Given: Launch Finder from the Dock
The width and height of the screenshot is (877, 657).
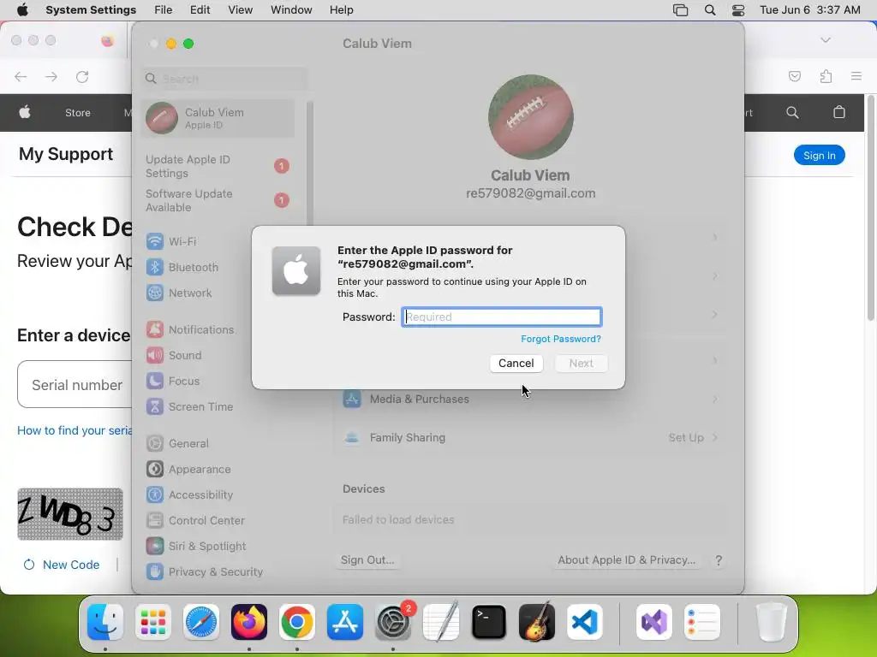Looking at the screenshot, I should click(105, 622).
